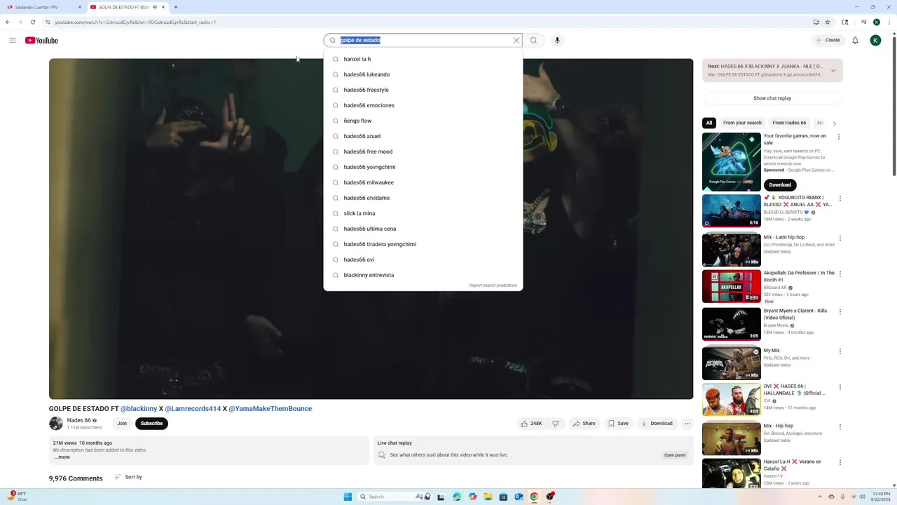Expand description with '...more'

pos(62,457)
